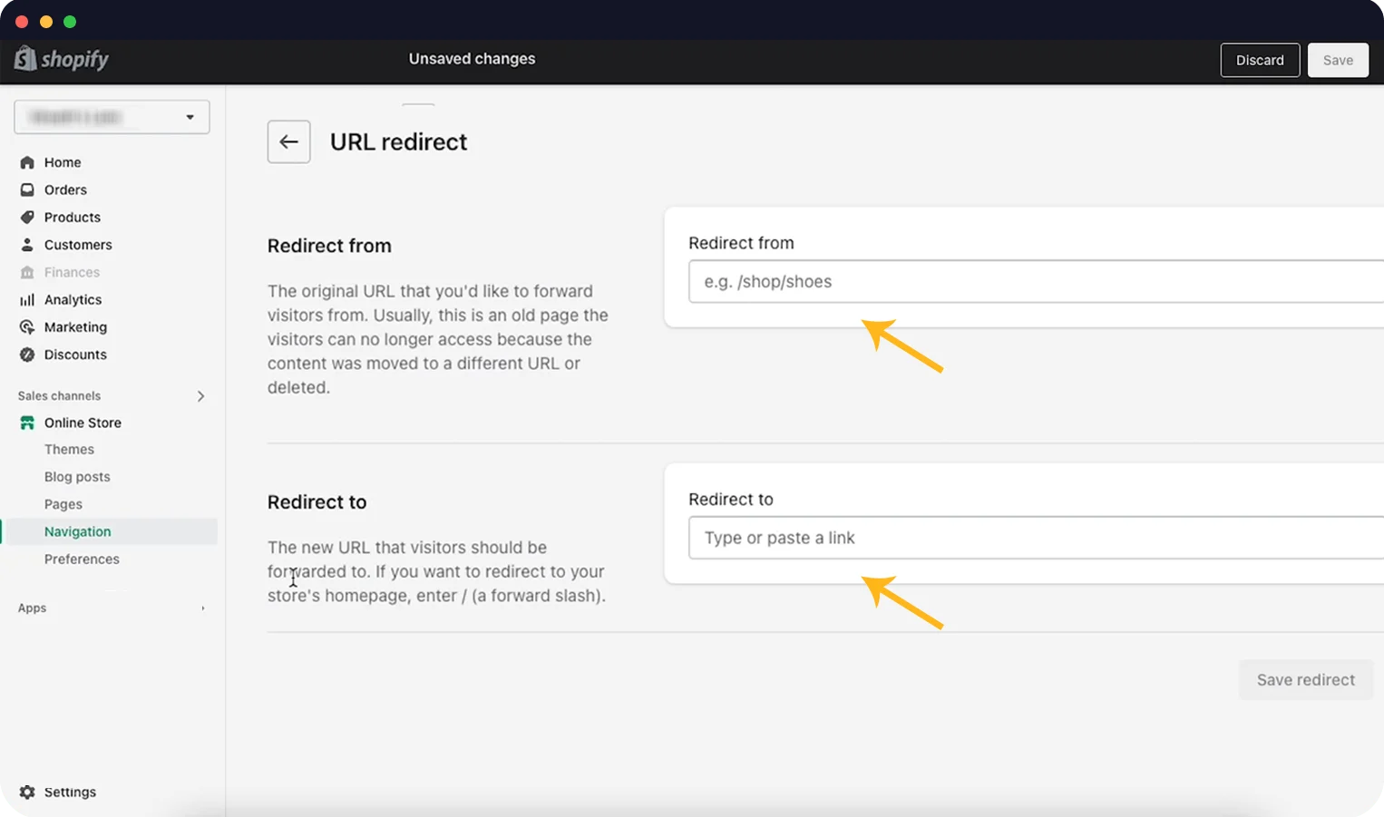Click the Home icon in sidebar
The image size is (1384, 817).
coord(27,162)
